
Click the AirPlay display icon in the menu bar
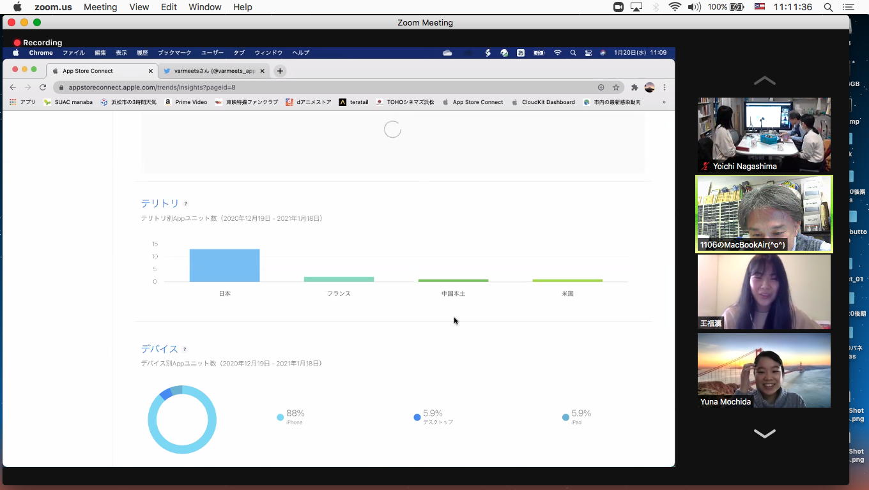(x=636, y=7)
